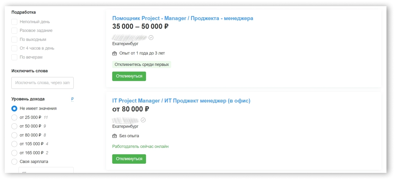The image size is (395, 180).
Task: Enable the По выходным filter
Action: (x=14, y=39)
